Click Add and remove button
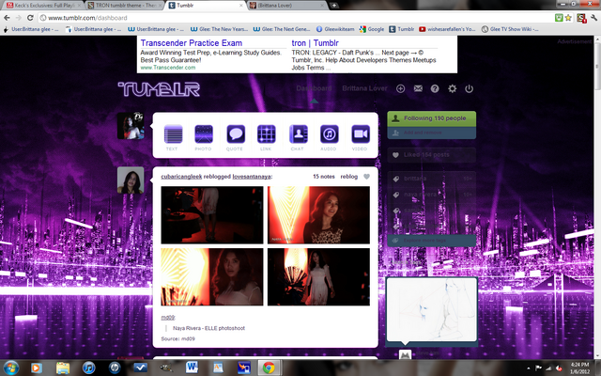601x376 pixels. tap(432, 133)
